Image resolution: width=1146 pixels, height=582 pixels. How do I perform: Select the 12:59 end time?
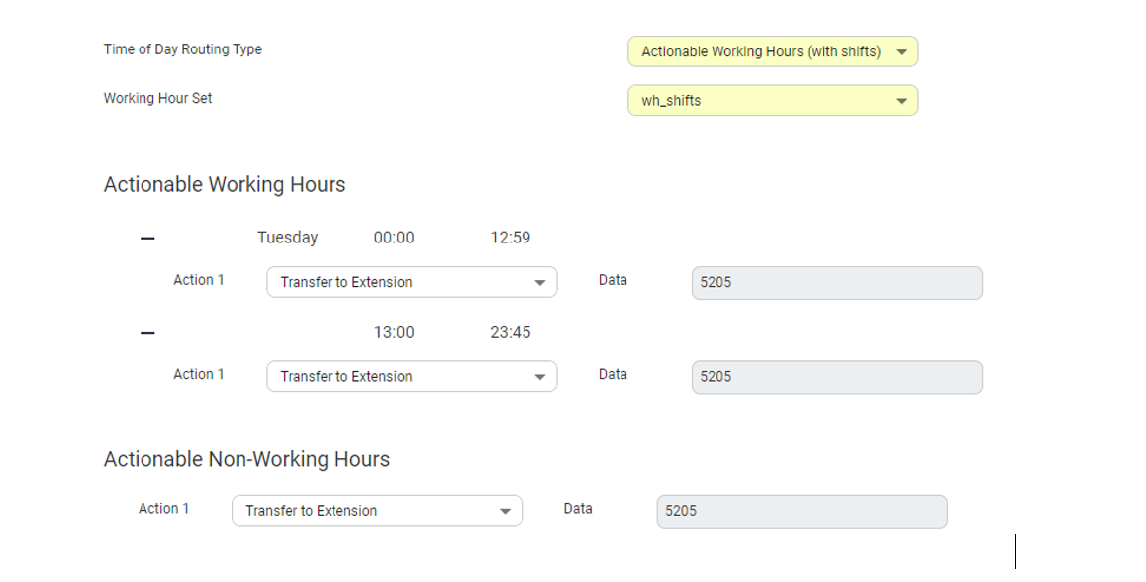pyautogui.click(x=510, y=238)
